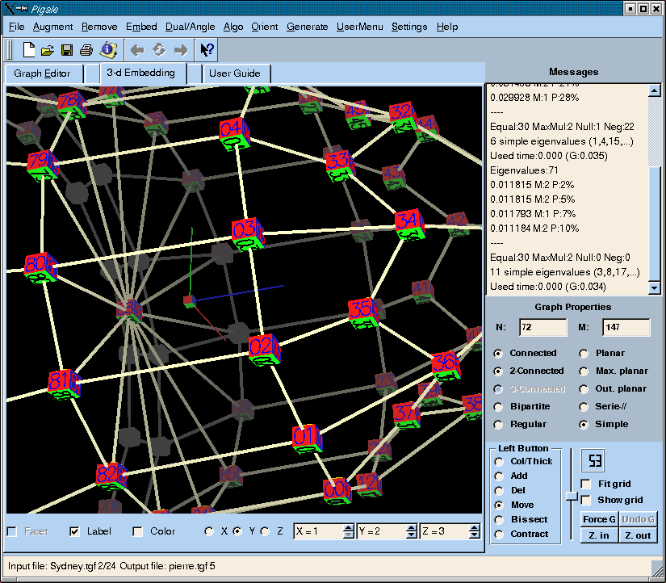Increase the X = 1 spinbox value

click(x=349, y=527)
